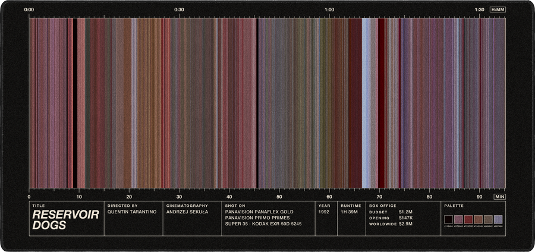Click the cinematographer name ANDRZEJ SEKUŁA
The width and height of the screenshot is (535, 252).
[x=187, y=212]
